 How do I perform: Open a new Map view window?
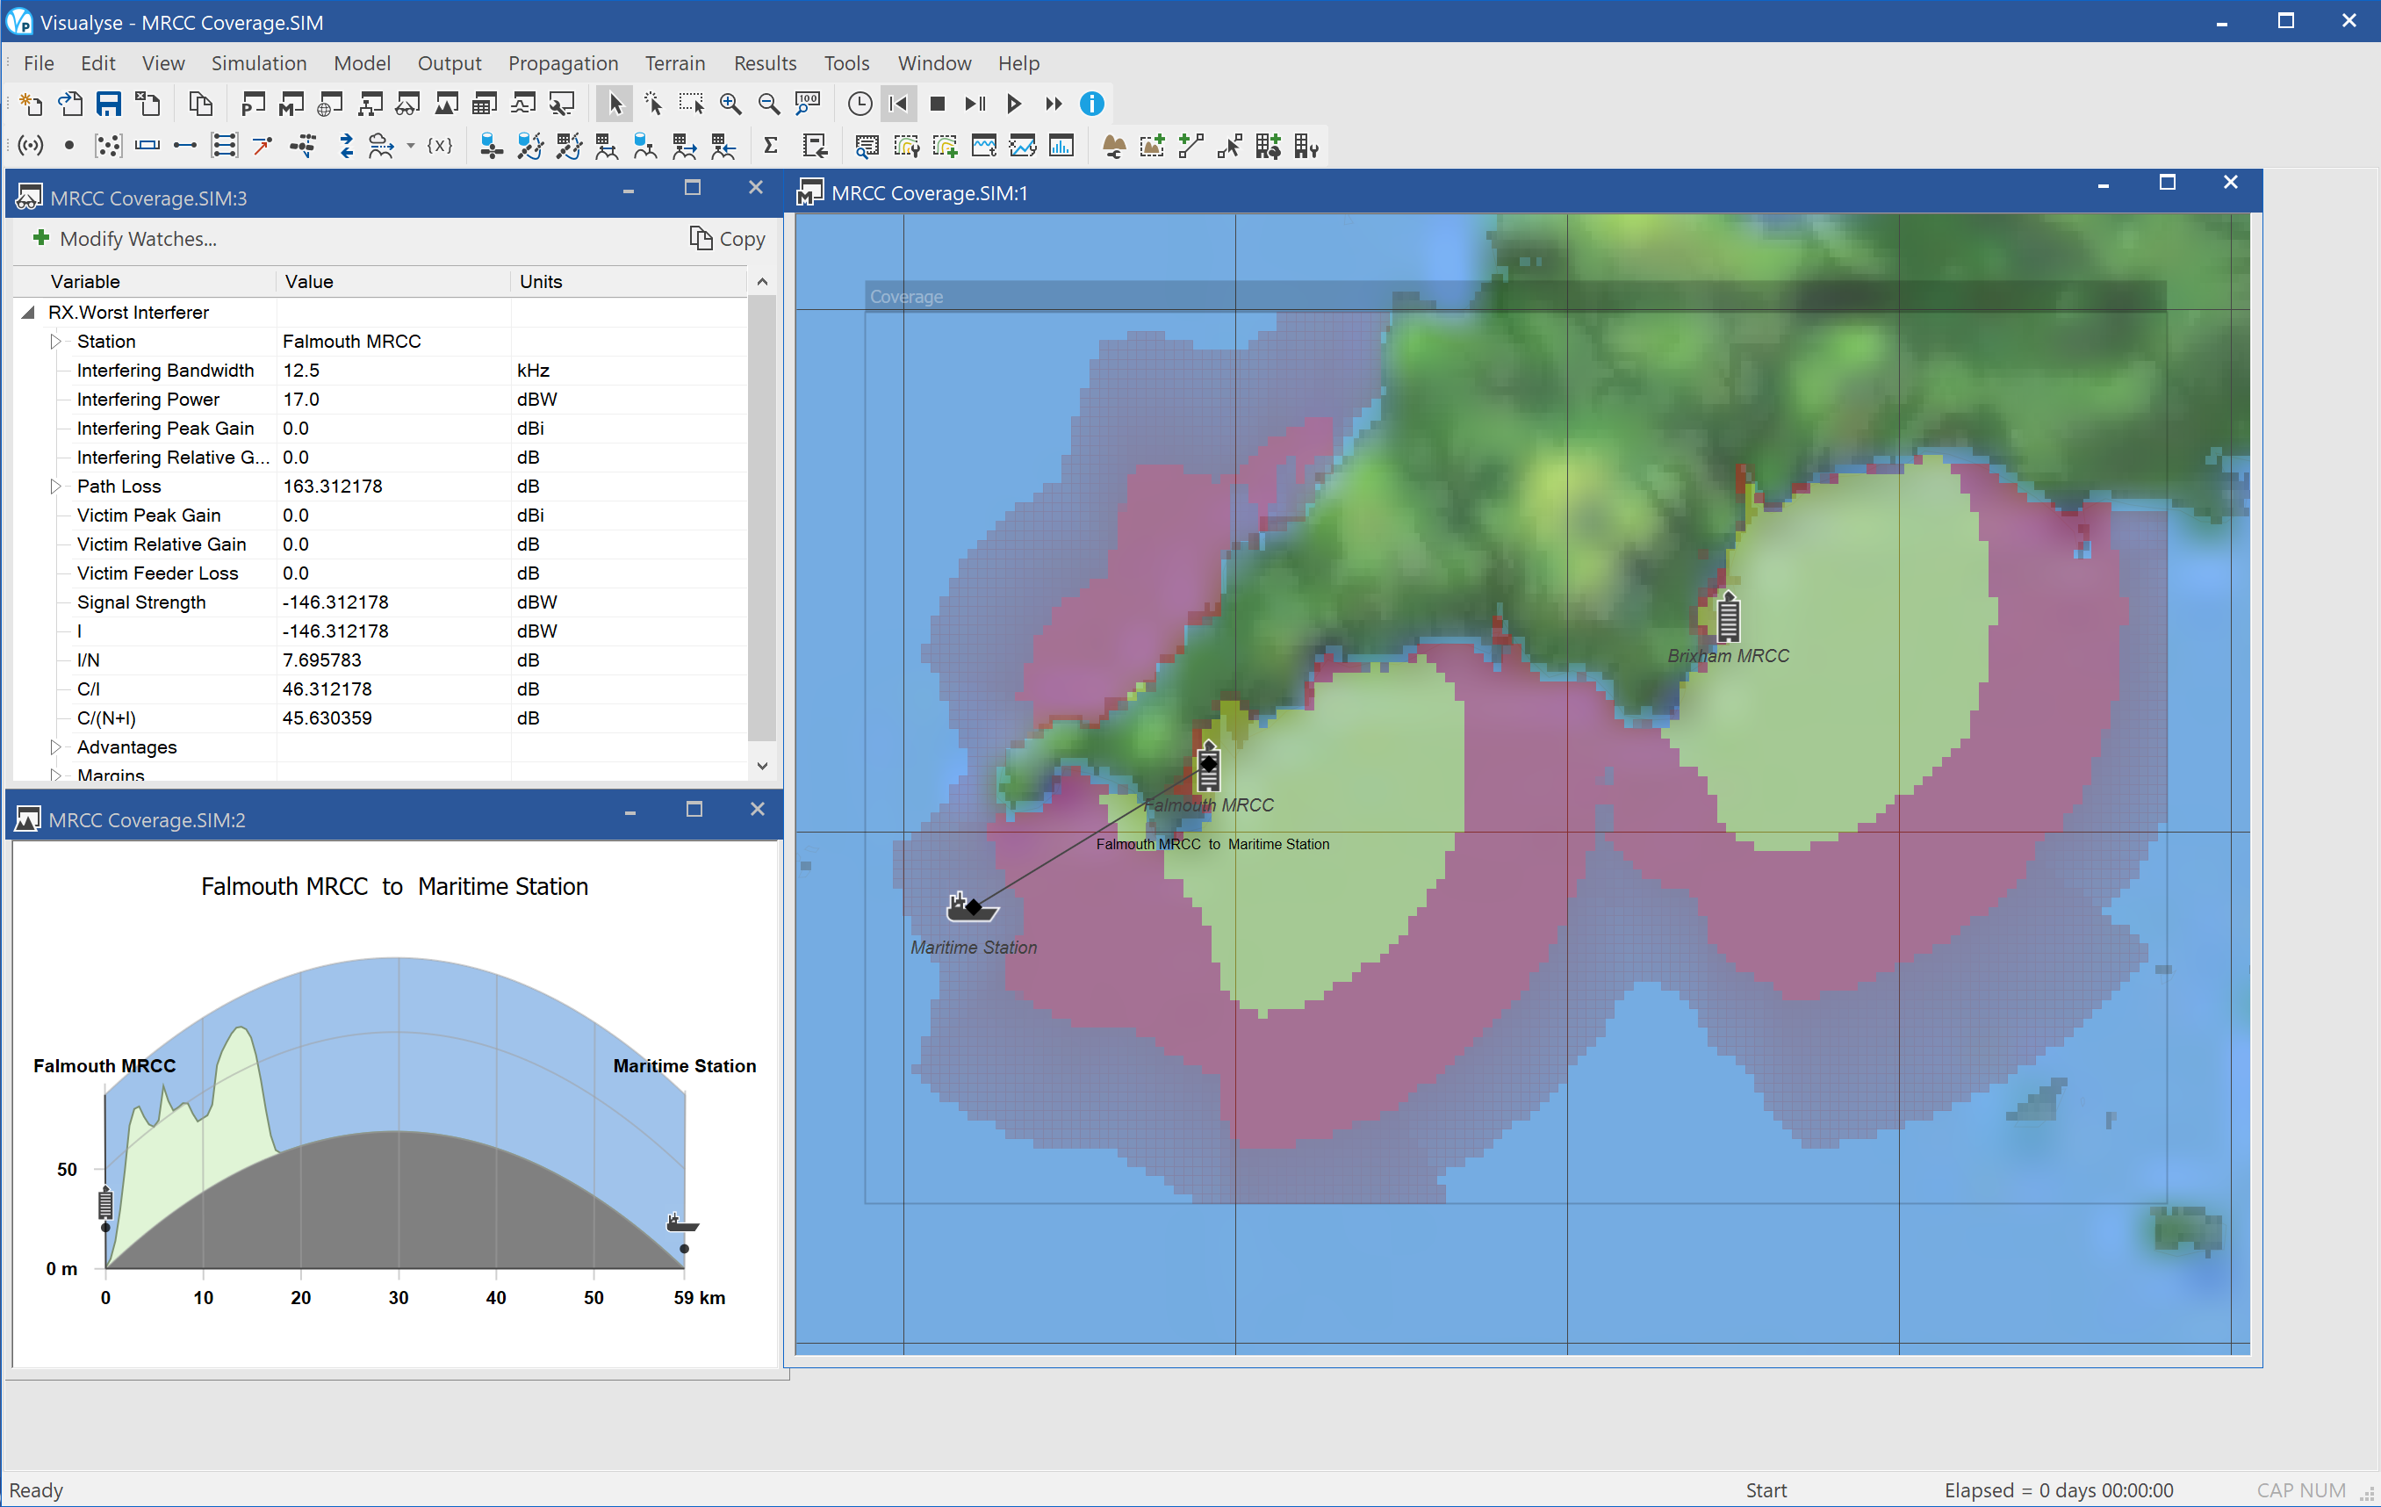pos(291,104)
